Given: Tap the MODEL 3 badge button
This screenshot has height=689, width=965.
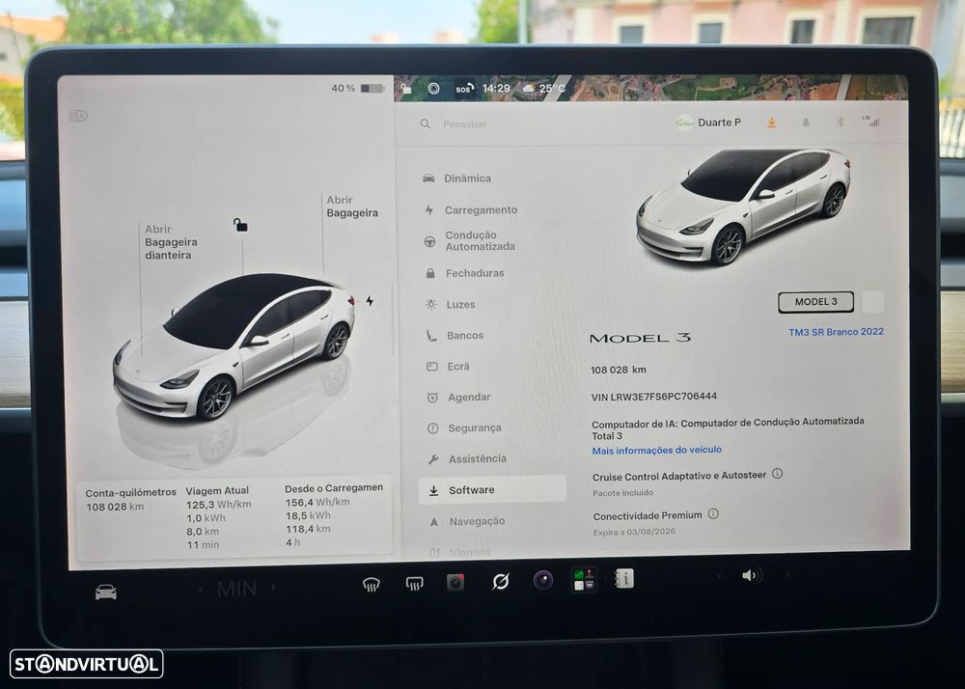Looking at the screenshot, I should [815, 302].
